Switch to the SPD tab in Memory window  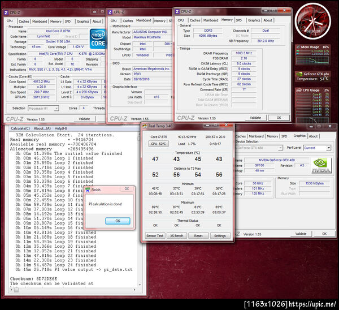tap(238, 20)
